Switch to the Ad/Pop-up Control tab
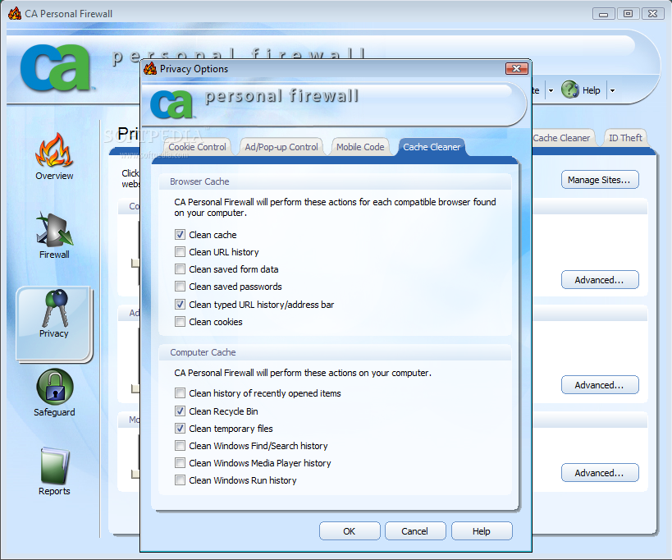Image resolution: width=672 pixels, height=560 pixels. pyautogui.click(x=281, y=147)
